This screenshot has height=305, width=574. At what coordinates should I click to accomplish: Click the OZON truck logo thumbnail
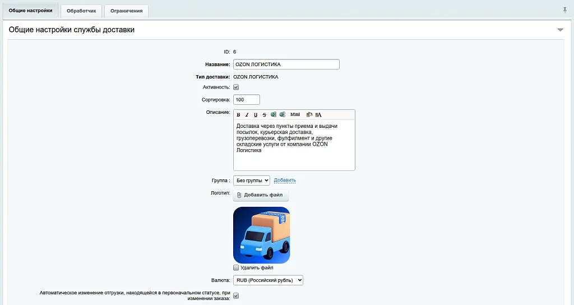(x=261, y=235)
